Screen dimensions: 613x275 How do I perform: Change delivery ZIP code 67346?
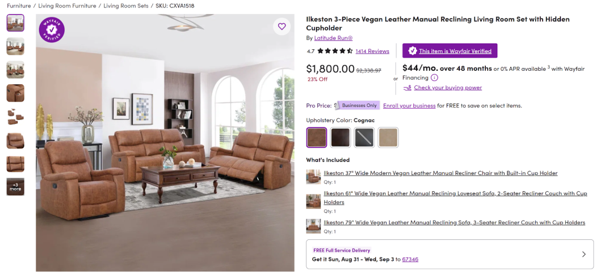pyautogui.click(x=410, y=259)
